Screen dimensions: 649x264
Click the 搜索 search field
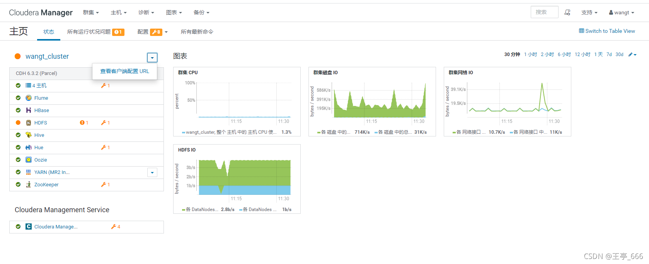coord(544,12)
